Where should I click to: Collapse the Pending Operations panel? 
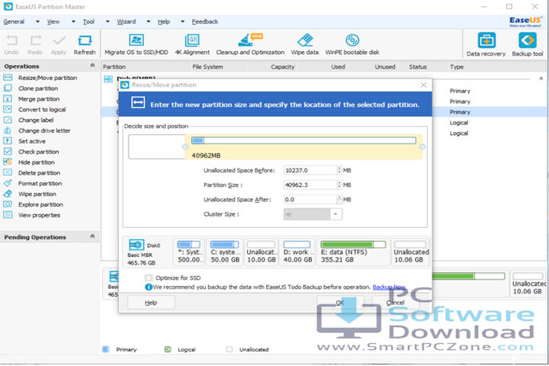pyautogui.click(x=92, y=236)
